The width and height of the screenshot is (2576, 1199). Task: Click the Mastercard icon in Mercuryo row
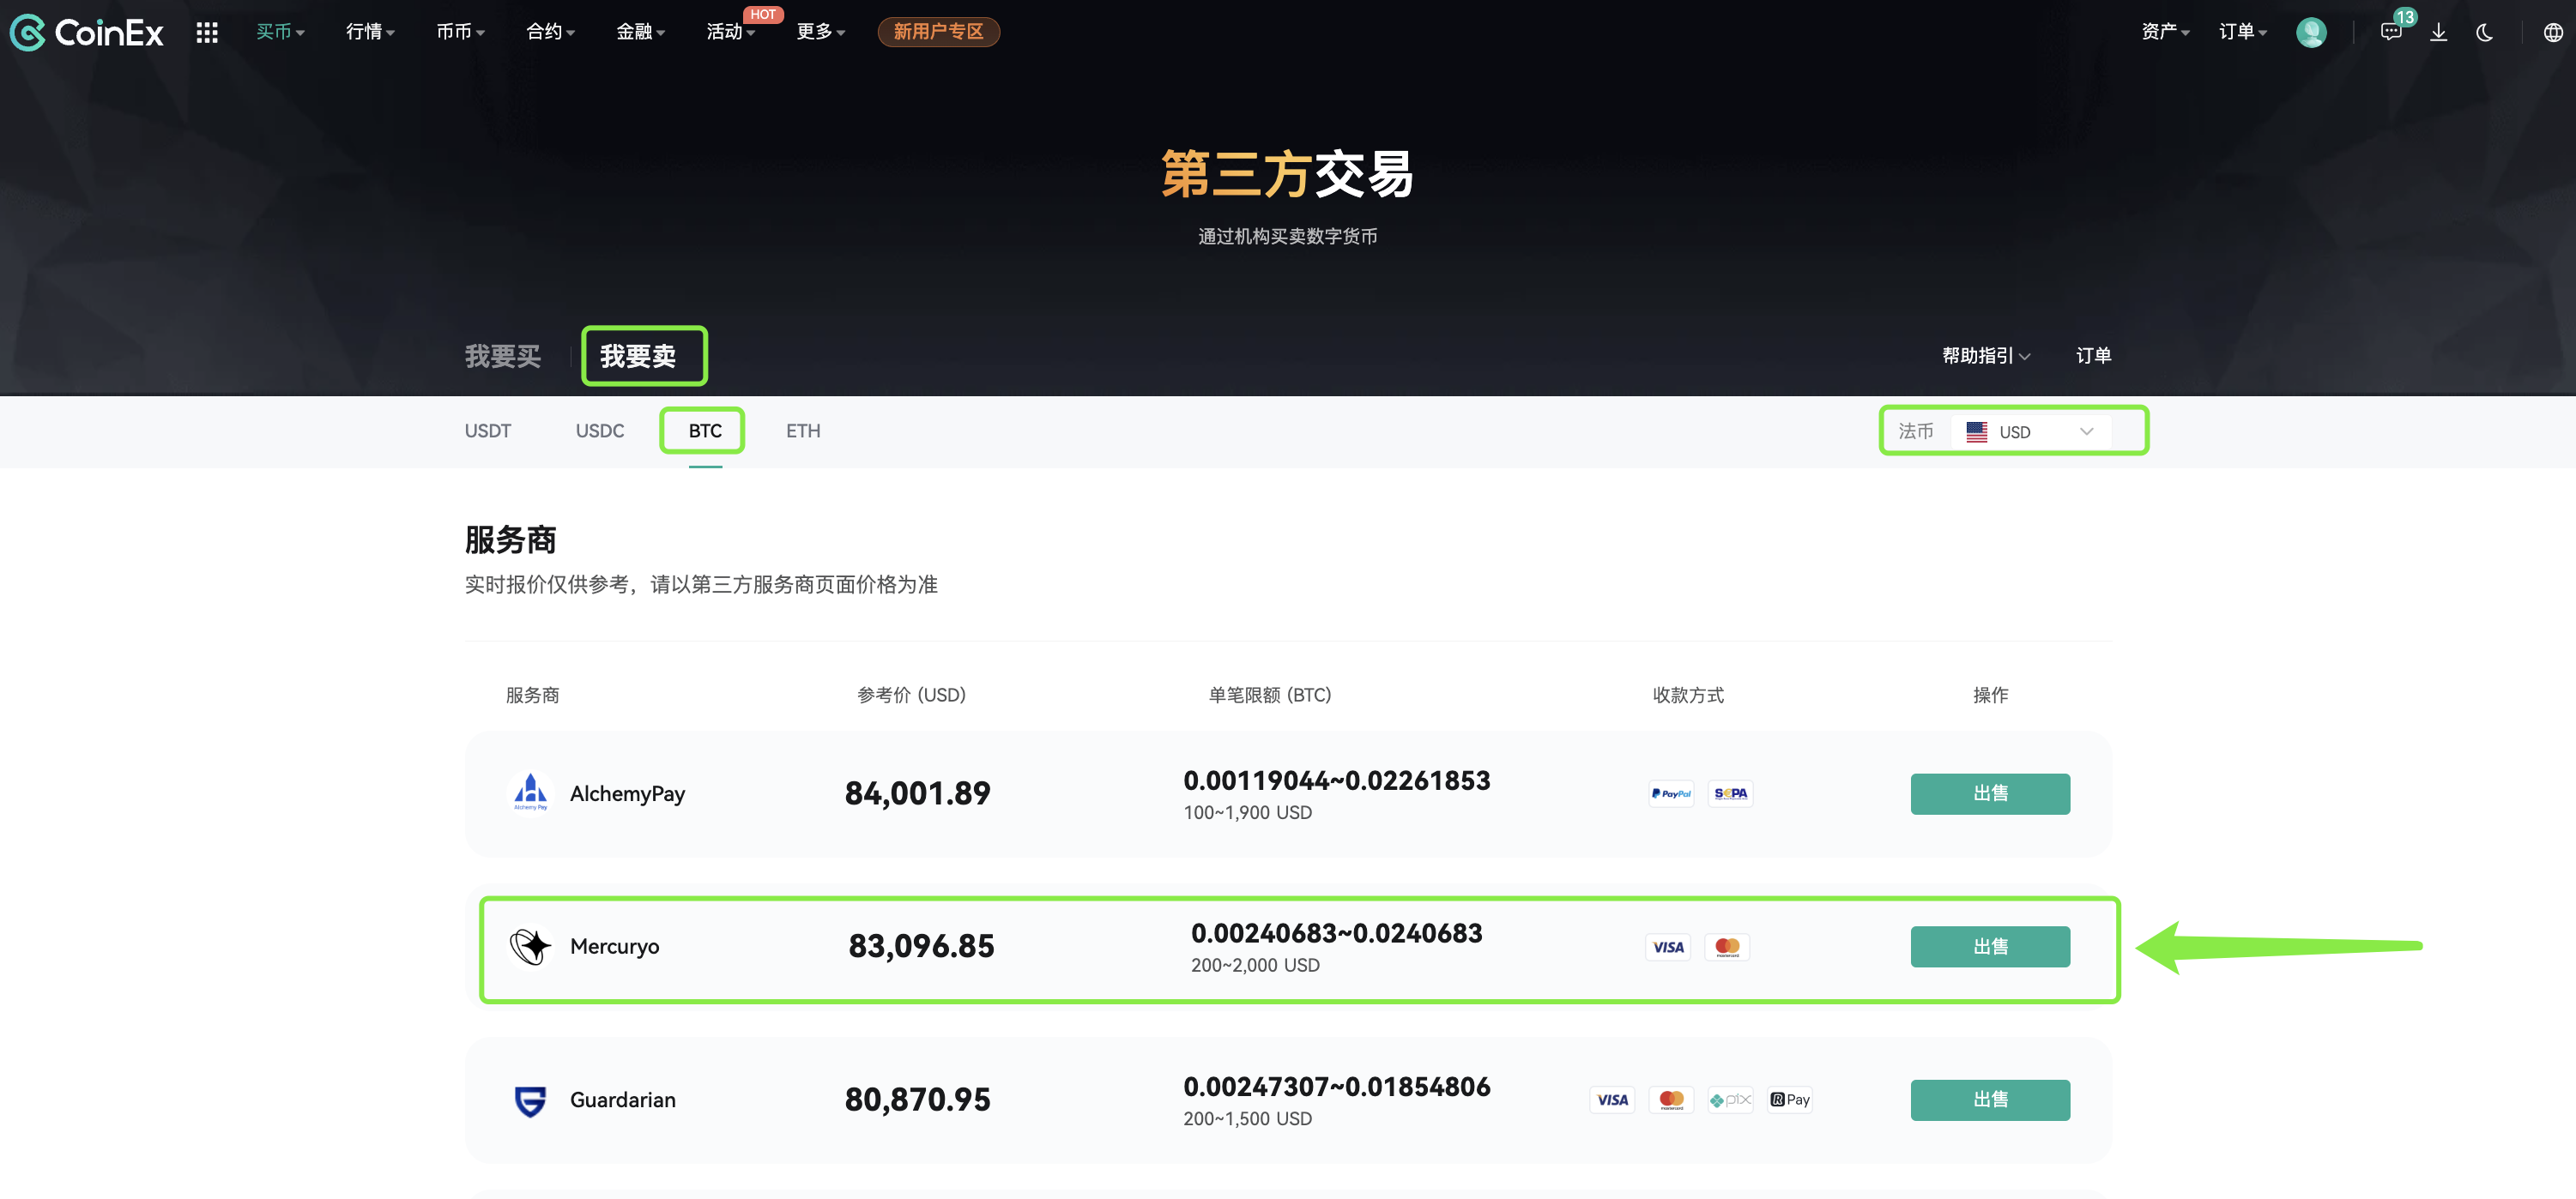tap(1727, 946)
